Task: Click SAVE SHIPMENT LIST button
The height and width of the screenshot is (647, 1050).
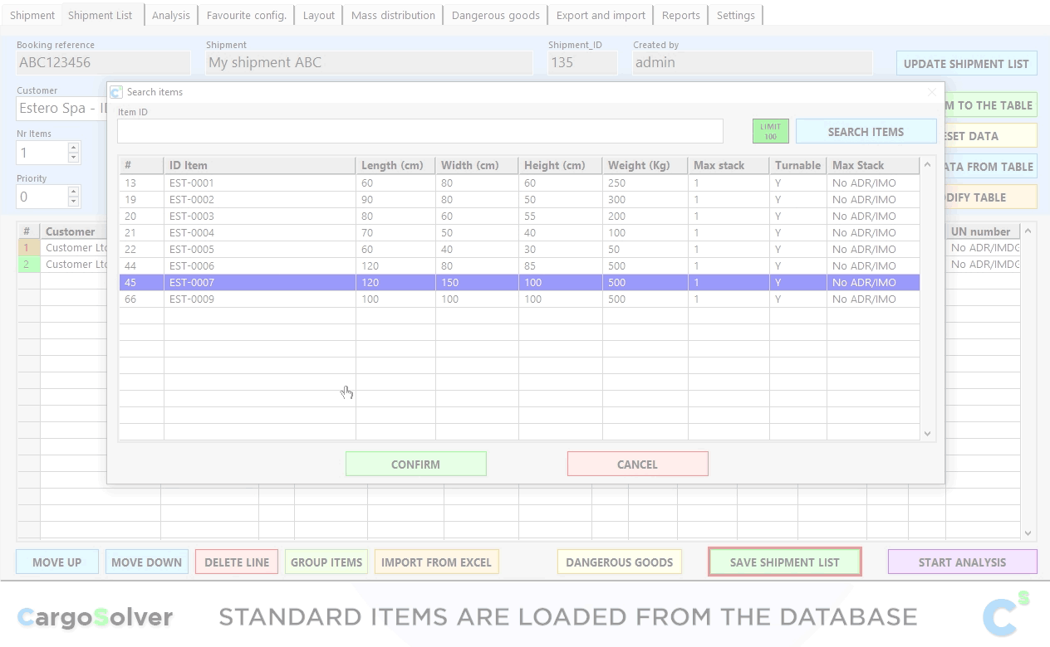Action: (784, 562)
